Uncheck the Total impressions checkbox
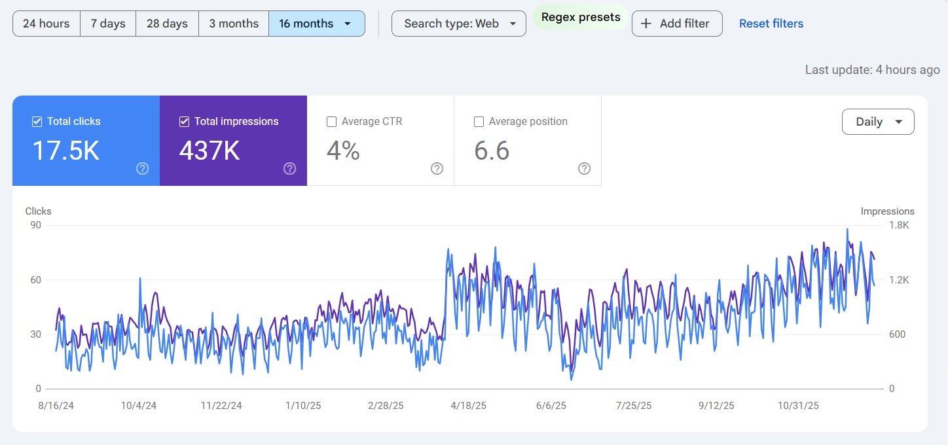 coord(185,122)
